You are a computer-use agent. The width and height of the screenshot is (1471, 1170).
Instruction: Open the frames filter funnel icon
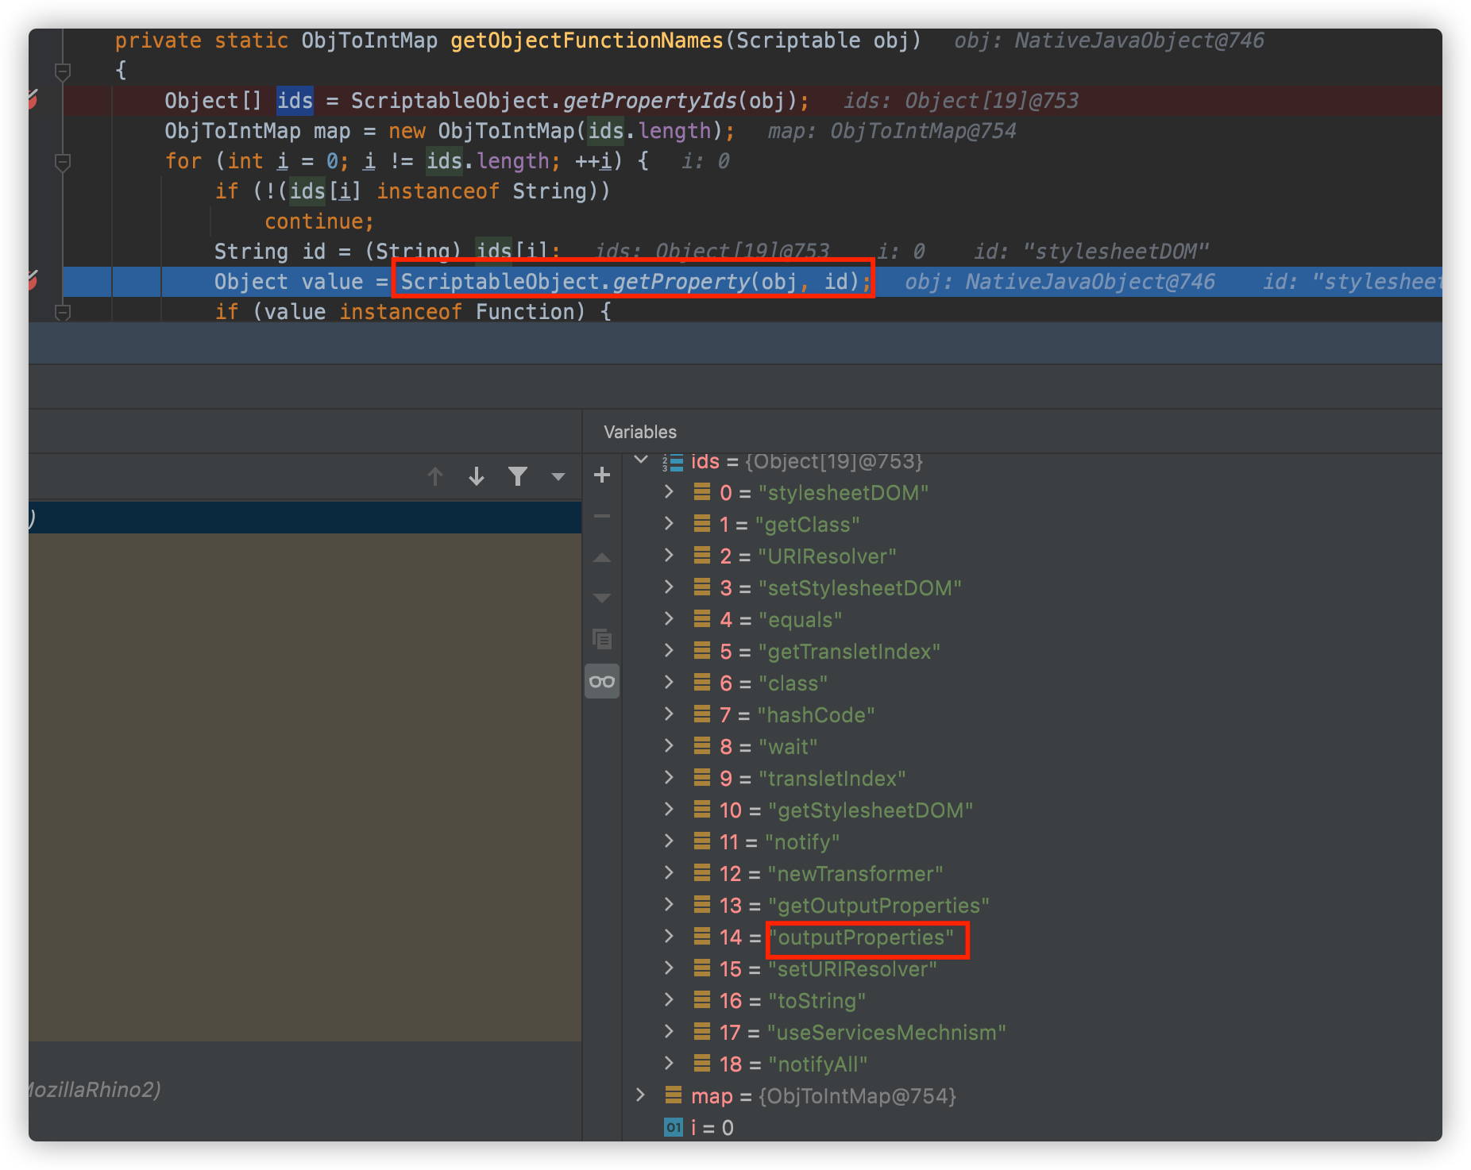(x=518, y=476)
